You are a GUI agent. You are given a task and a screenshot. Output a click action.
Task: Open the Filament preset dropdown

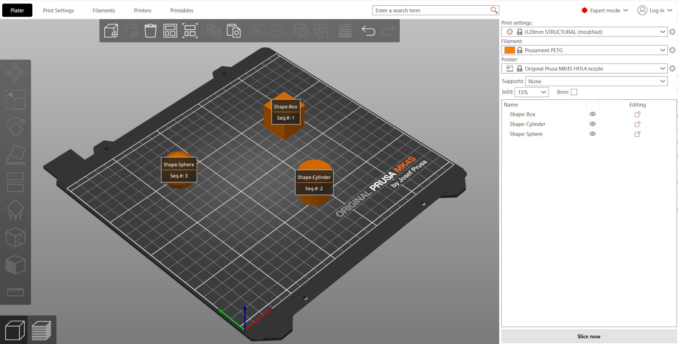(x=585, y=50)
